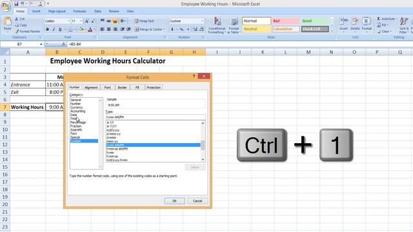
Task: Click the text orientation icon
Action: click(x=123, y=21)
